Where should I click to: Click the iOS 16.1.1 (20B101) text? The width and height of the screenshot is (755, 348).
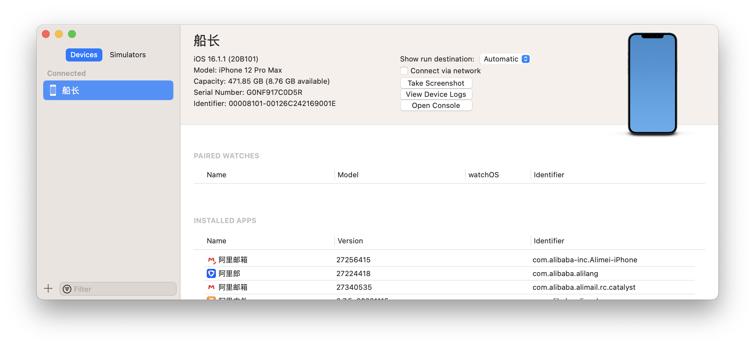226,59
